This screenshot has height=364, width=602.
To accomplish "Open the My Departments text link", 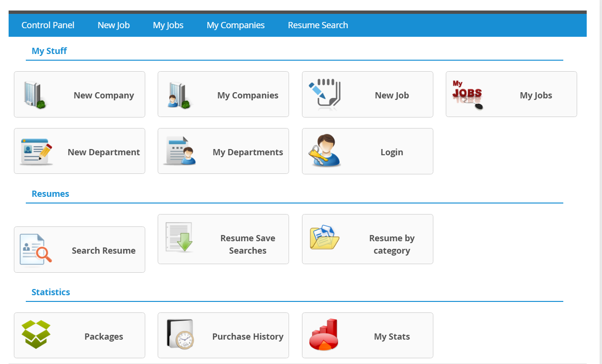I will click(247, 152).
